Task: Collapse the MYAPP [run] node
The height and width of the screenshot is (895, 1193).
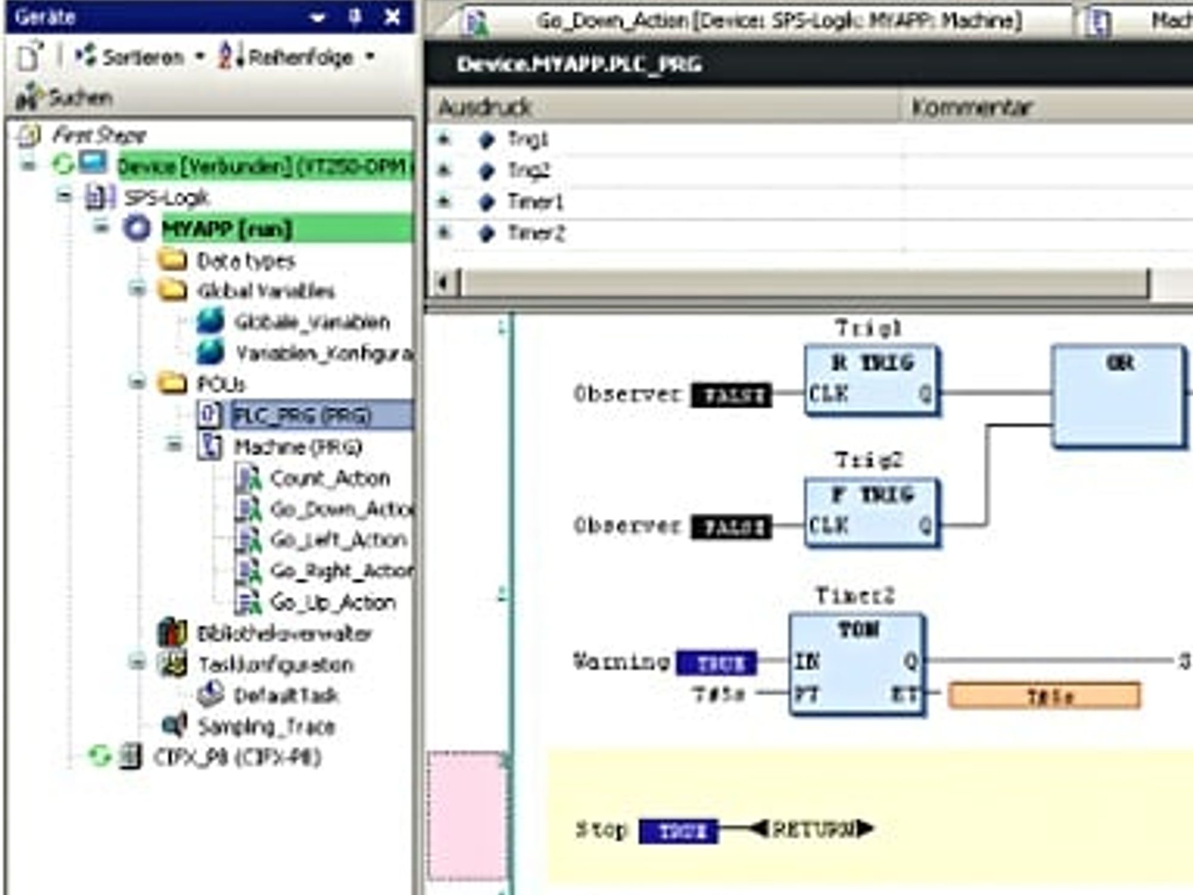Action: [x=101, y=228]
